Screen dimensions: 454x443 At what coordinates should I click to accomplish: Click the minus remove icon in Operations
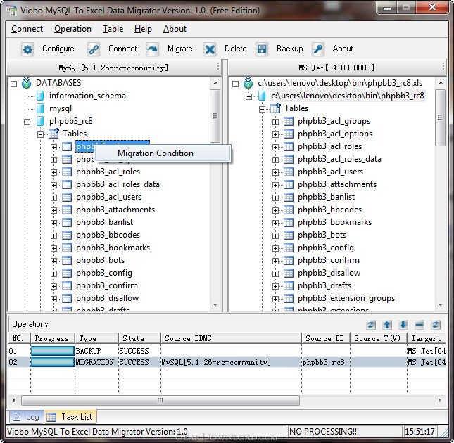[420, 325]
